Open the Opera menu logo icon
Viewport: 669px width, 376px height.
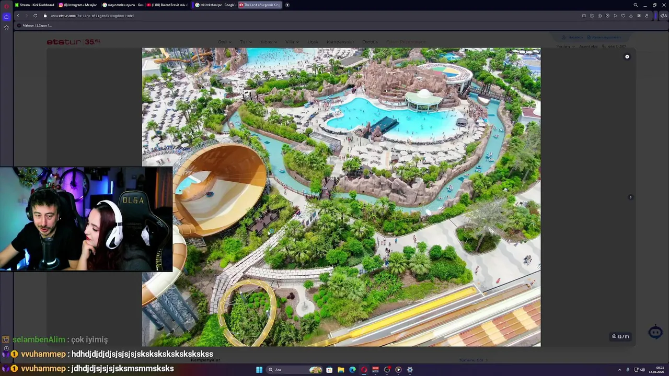(6, 5)
